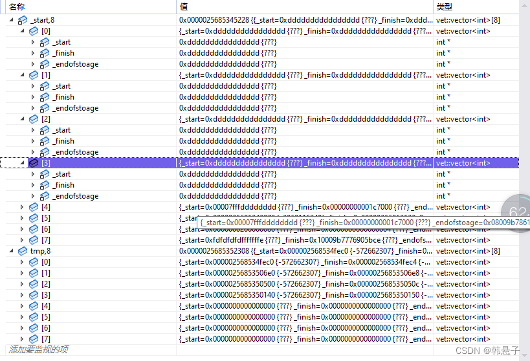Screen dimensions: 530x361
Task: Click cube icon of tmp,8 element [6]
Action: pos(34,328)
